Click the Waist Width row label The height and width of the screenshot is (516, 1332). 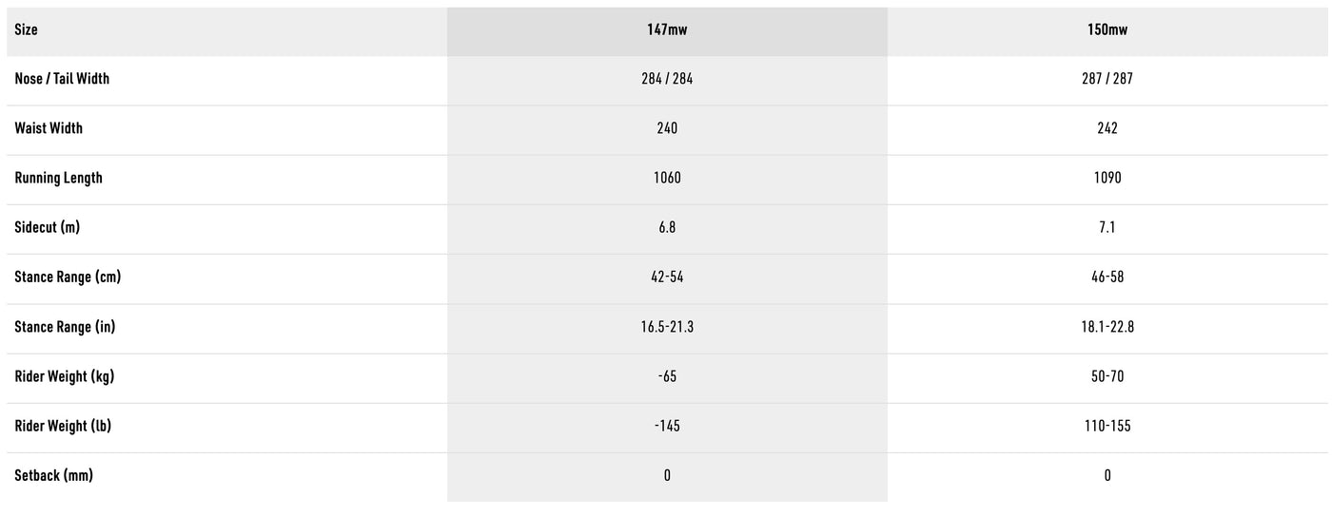click(x=49, y=128)
